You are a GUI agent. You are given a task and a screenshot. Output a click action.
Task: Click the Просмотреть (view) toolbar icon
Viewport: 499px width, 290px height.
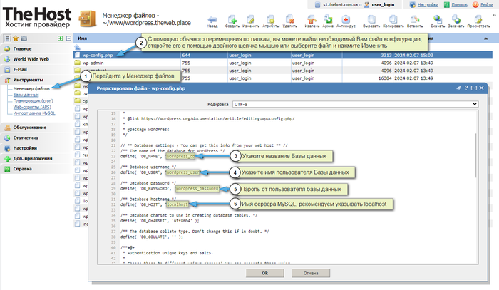pyautogui.click(x=478, y=21)
